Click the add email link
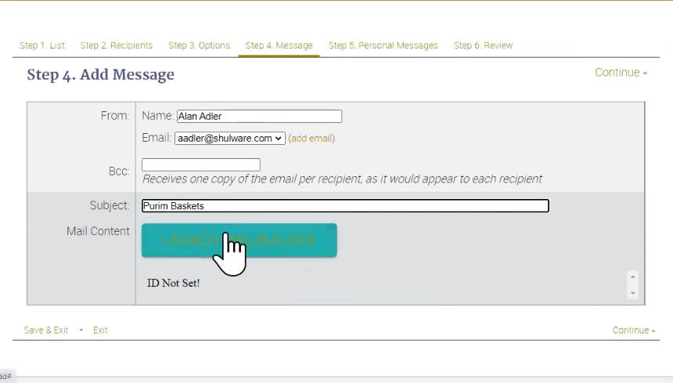The image size is (673, 383). tap(311, 139)
